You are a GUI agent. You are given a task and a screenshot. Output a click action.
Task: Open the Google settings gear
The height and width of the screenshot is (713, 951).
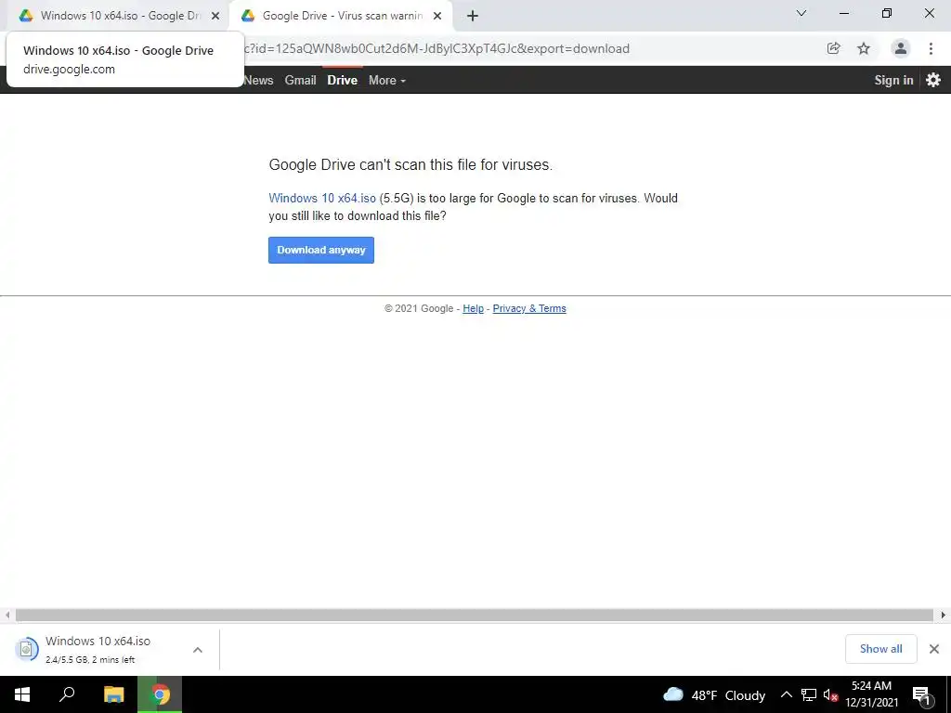933,80
